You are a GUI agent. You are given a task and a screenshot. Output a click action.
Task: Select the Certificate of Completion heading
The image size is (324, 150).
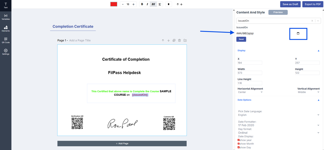126,59
